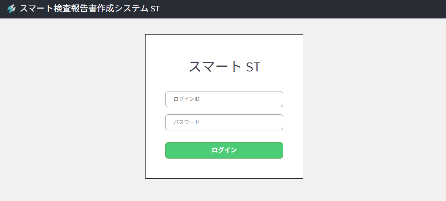Screen dimensions: 446x201
Task: Click the white login card background
Action: (x=224, y=169)
